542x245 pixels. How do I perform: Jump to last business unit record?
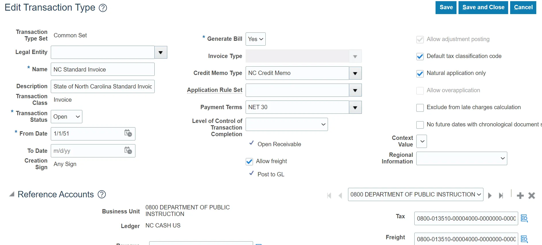pos(501,196)
